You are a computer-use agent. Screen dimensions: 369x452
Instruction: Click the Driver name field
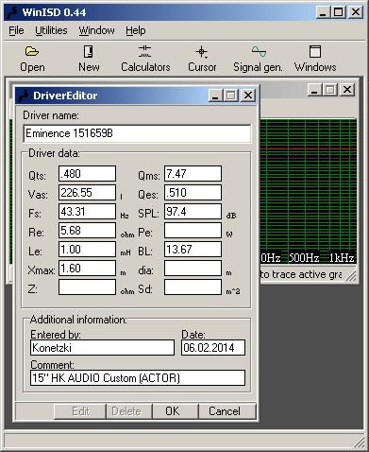[x=137, y=133]
